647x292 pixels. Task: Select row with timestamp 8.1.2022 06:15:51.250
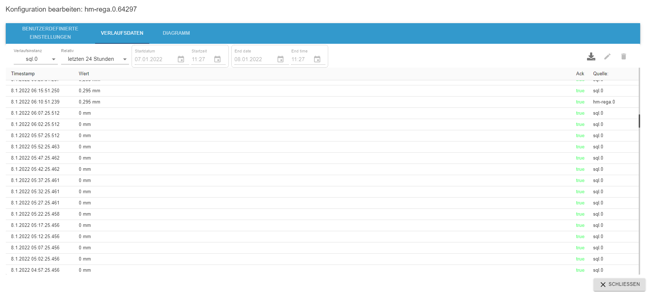pos(322,91)
